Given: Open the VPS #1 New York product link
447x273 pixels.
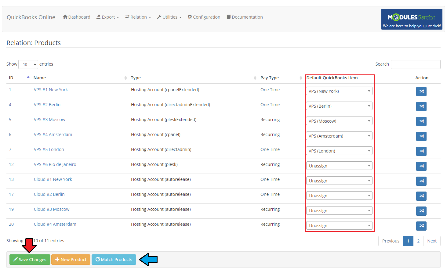Looking at the screenshot, I should [x=51, y=90].
